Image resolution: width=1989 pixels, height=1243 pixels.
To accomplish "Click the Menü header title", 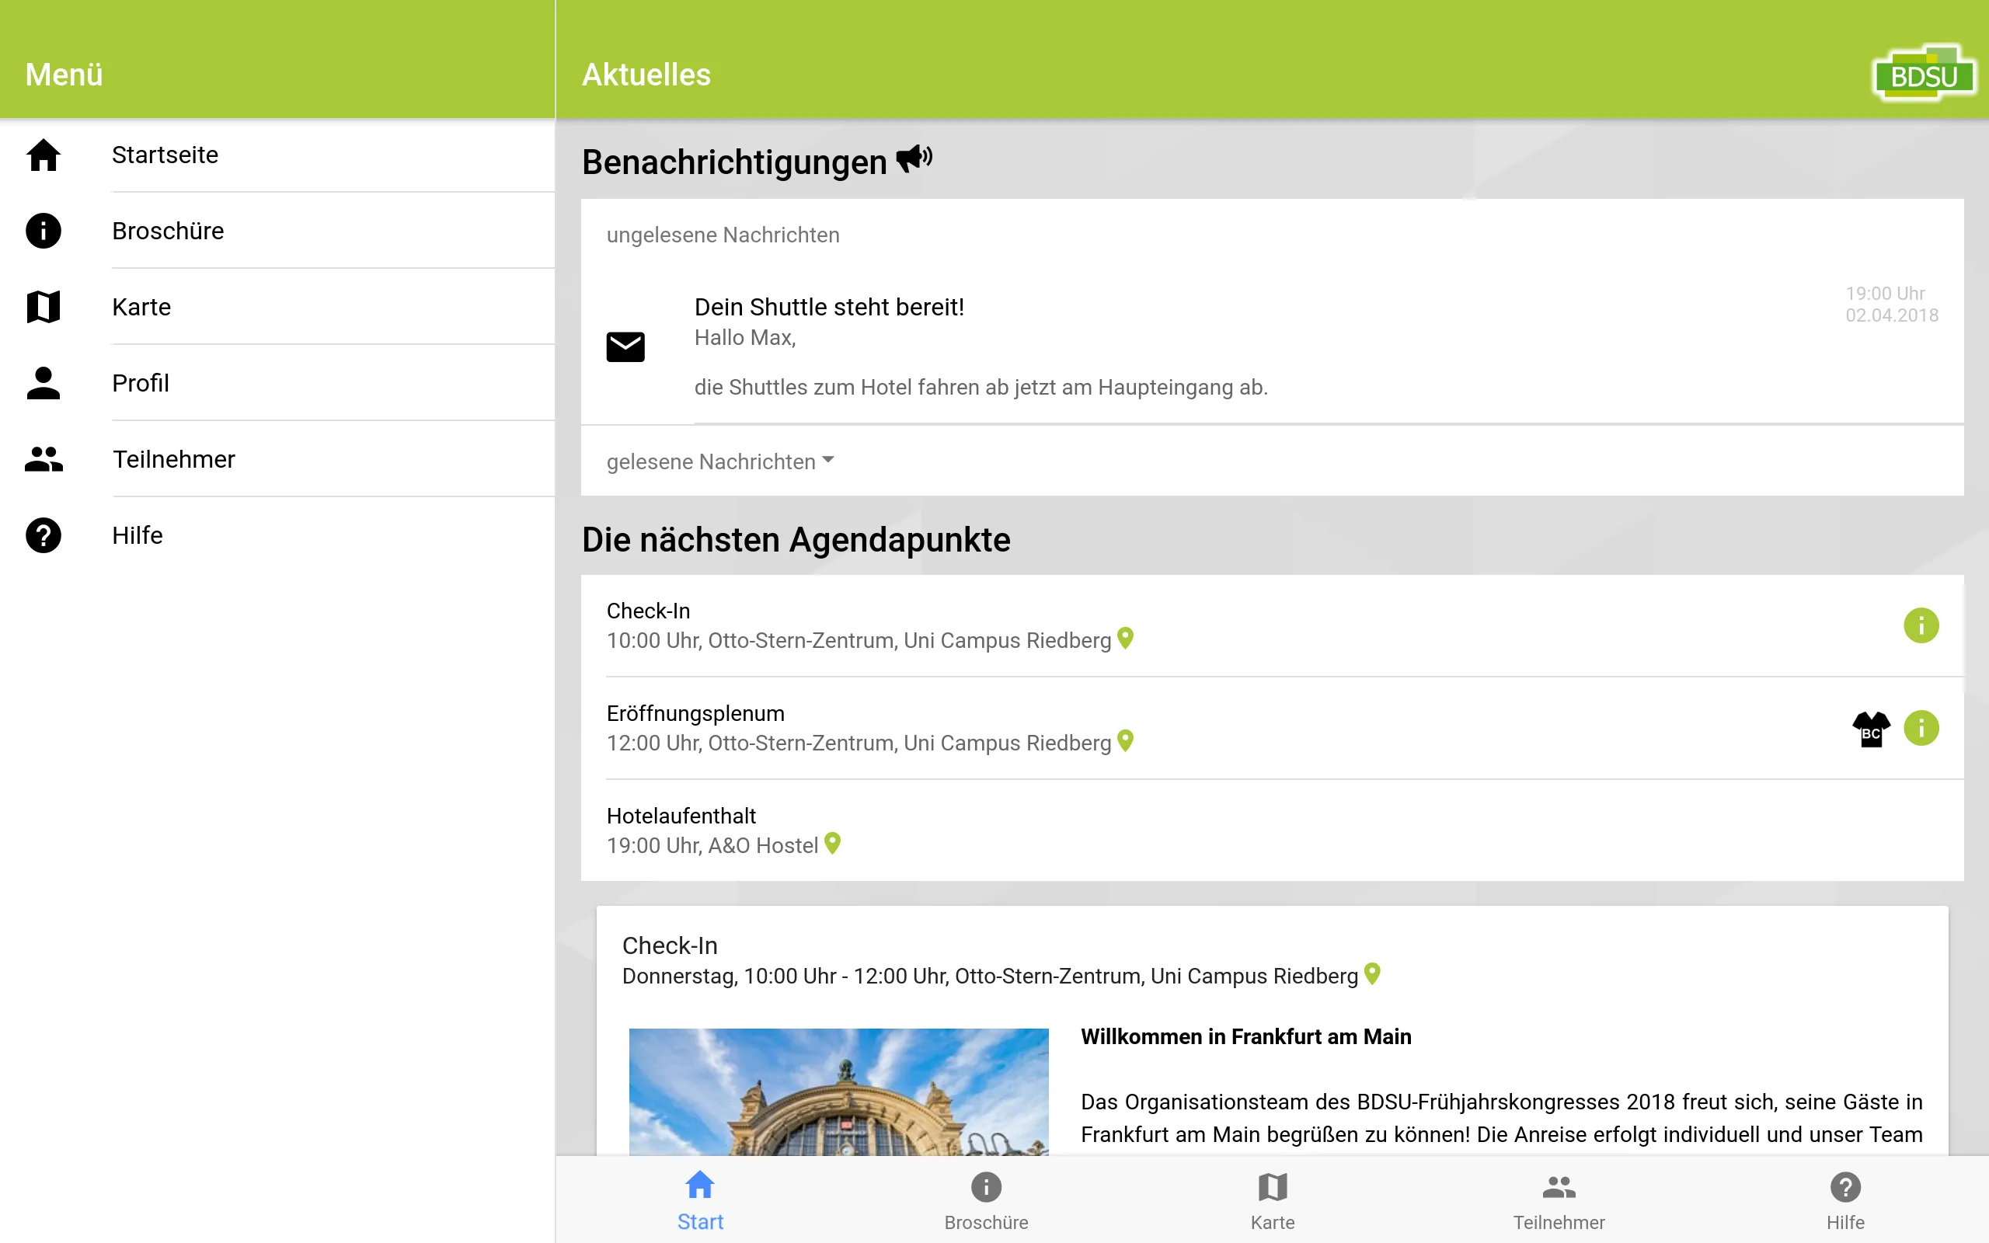I will 64,75.
